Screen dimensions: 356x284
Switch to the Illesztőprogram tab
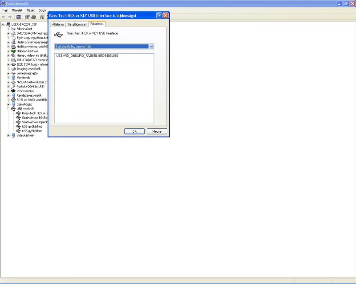[x=77, y=24]
